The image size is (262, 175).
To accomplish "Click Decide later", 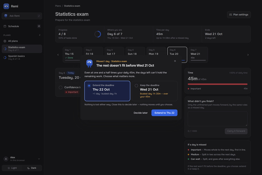I will tap(140, 113).
